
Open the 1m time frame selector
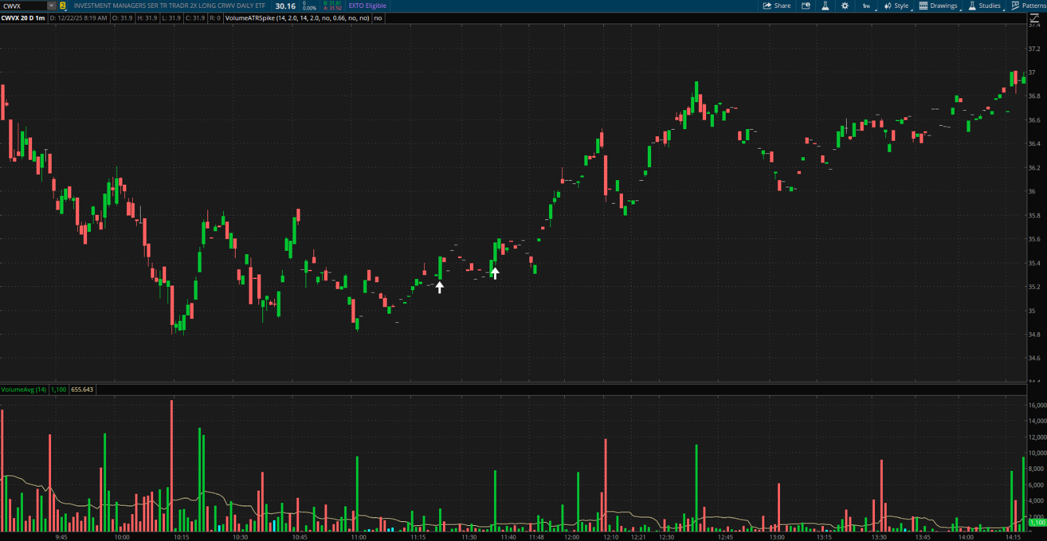tap(868, 6)
